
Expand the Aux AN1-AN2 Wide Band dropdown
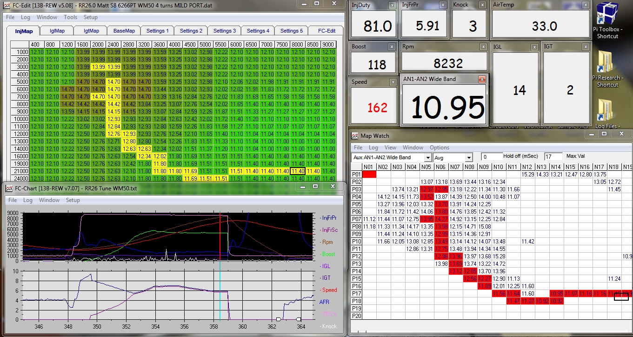point(427,157)
